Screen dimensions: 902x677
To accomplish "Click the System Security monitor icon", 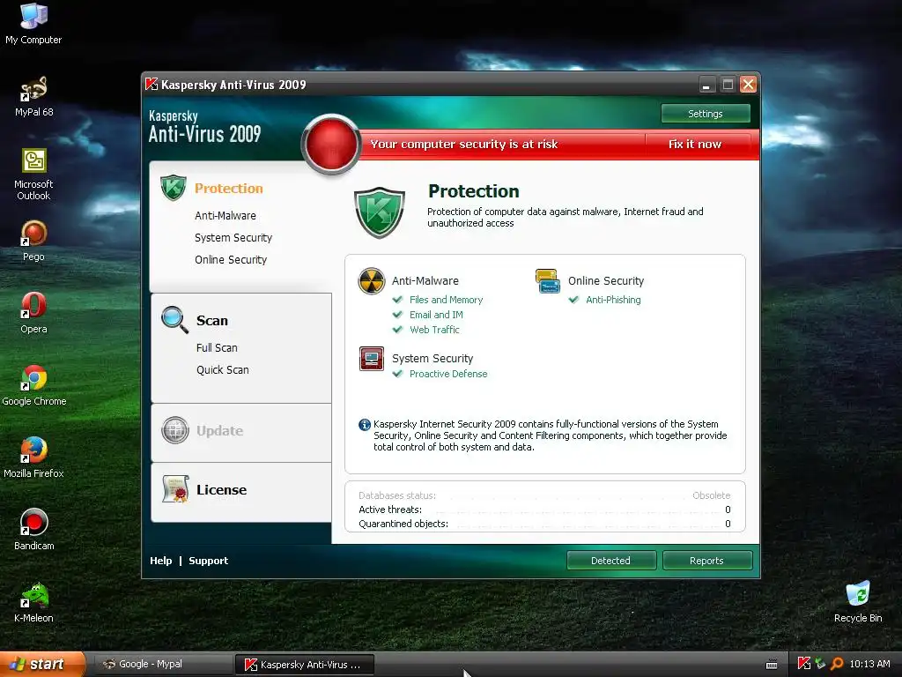I will [372, 359].
